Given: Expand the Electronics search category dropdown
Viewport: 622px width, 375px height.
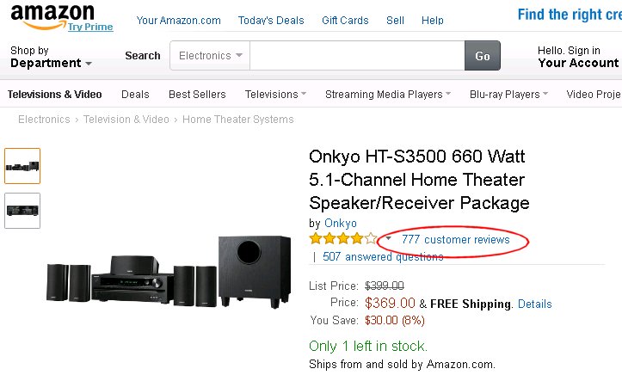Looking at the screenshot, I should pos(210,56).
